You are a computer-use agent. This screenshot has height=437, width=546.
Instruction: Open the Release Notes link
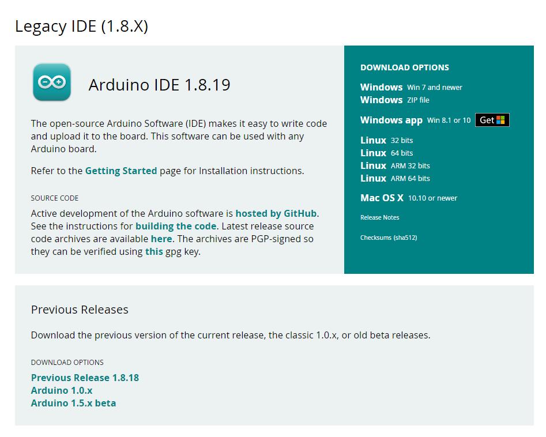tap(379, 217)
